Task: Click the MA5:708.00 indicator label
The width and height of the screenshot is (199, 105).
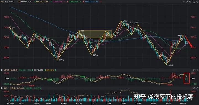Action: [27, 2]
